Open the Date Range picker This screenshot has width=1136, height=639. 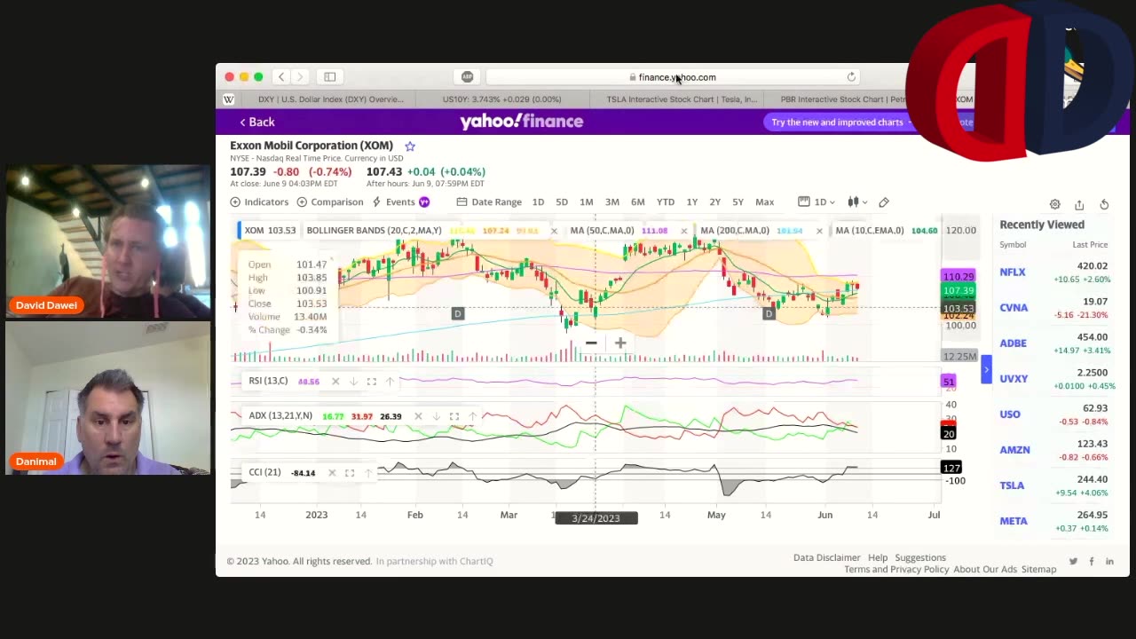tap(489, 202)
